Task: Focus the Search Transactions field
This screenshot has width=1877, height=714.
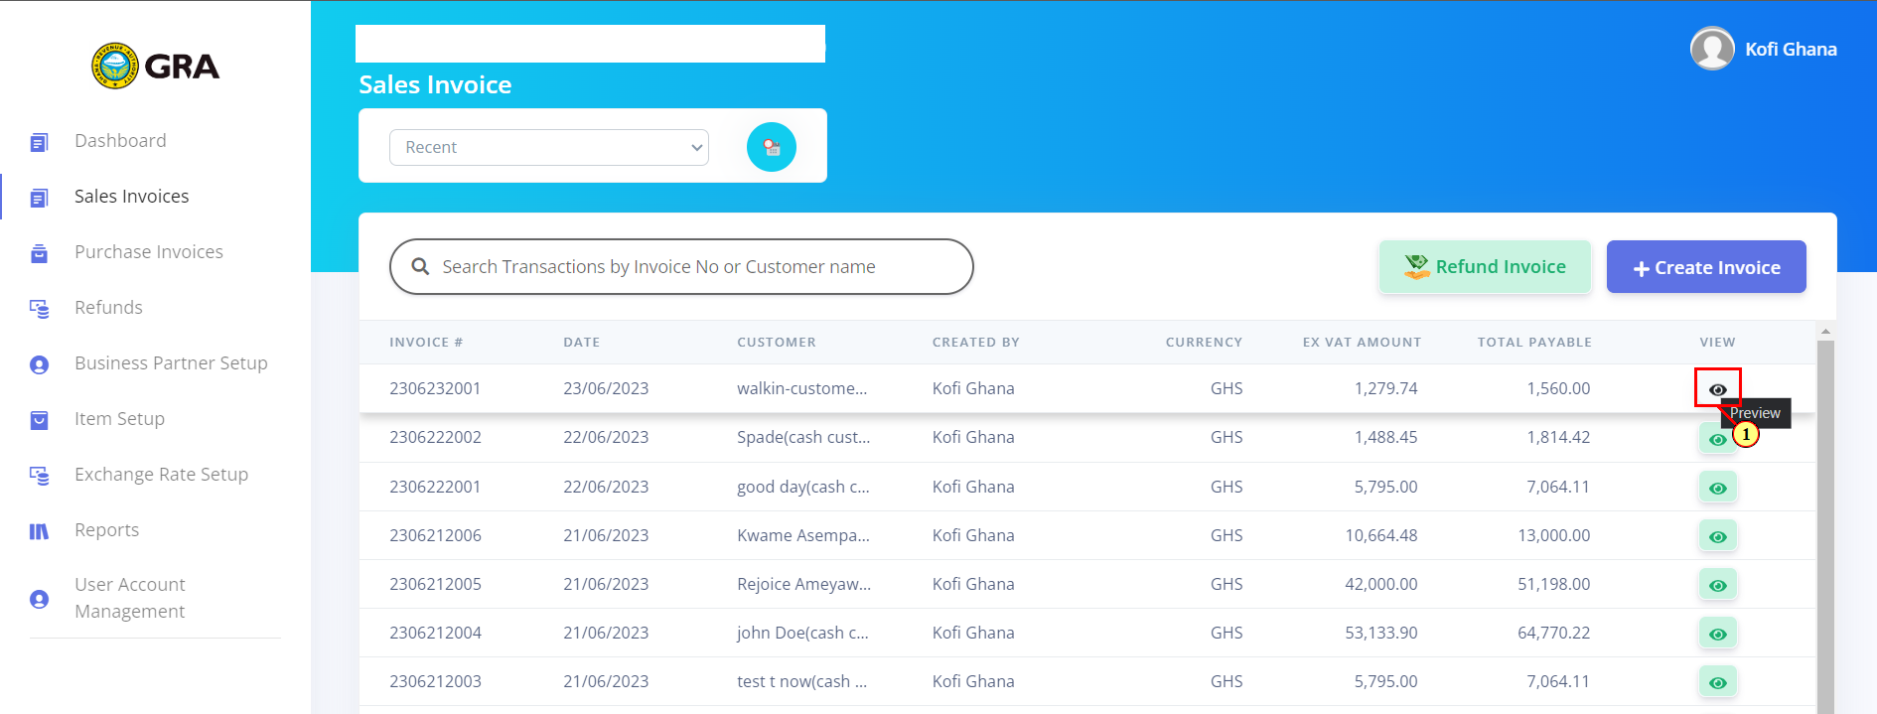Action: coord(681,266)
